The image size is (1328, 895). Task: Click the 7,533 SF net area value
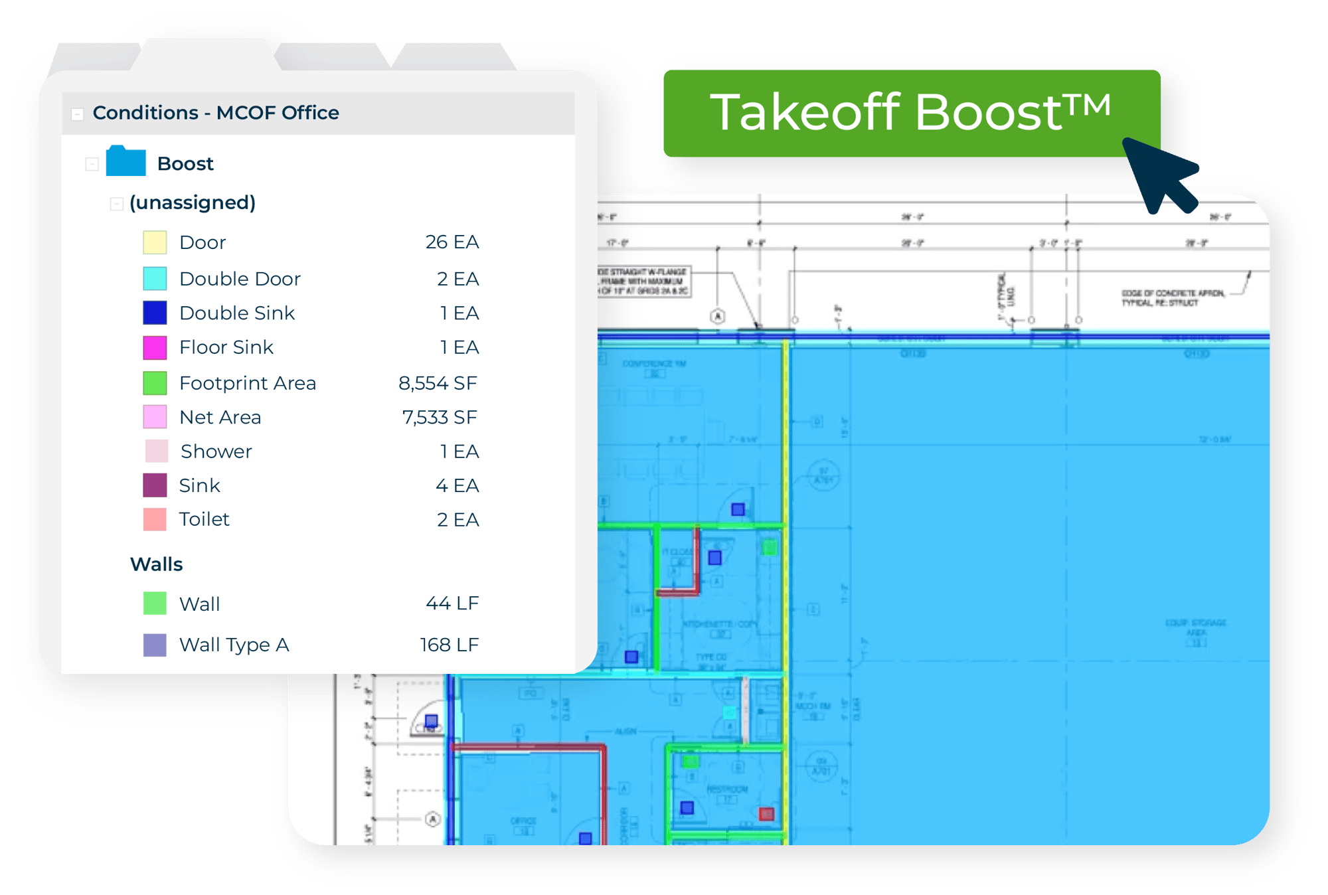(x=440, y=417)
